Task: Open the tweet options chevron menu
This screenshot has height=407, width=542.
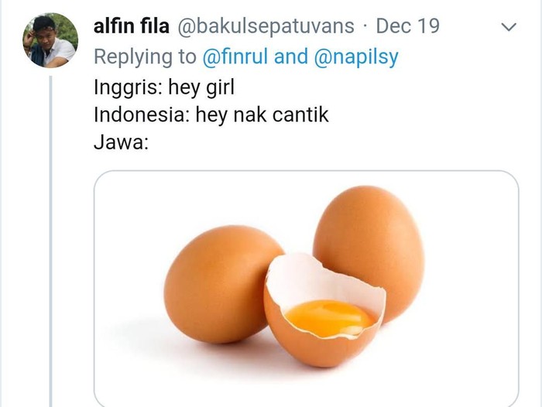Action: (x=509, y=26)
